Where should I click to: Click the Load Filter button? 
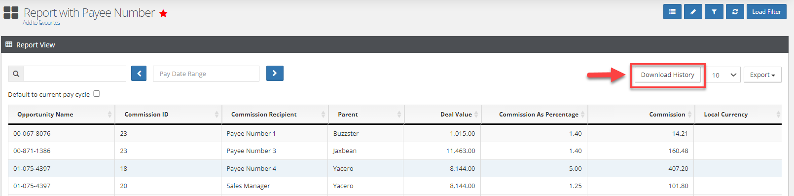pyautogui.click(x=766, y=11)
